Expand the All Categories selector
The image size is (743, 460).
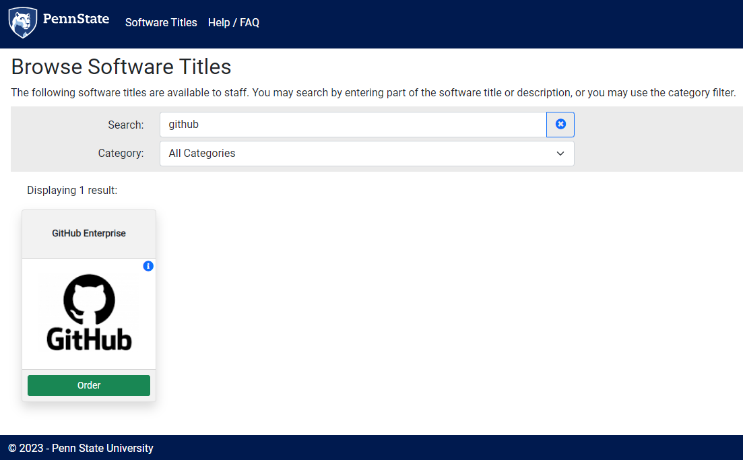[x=366, y=153]
